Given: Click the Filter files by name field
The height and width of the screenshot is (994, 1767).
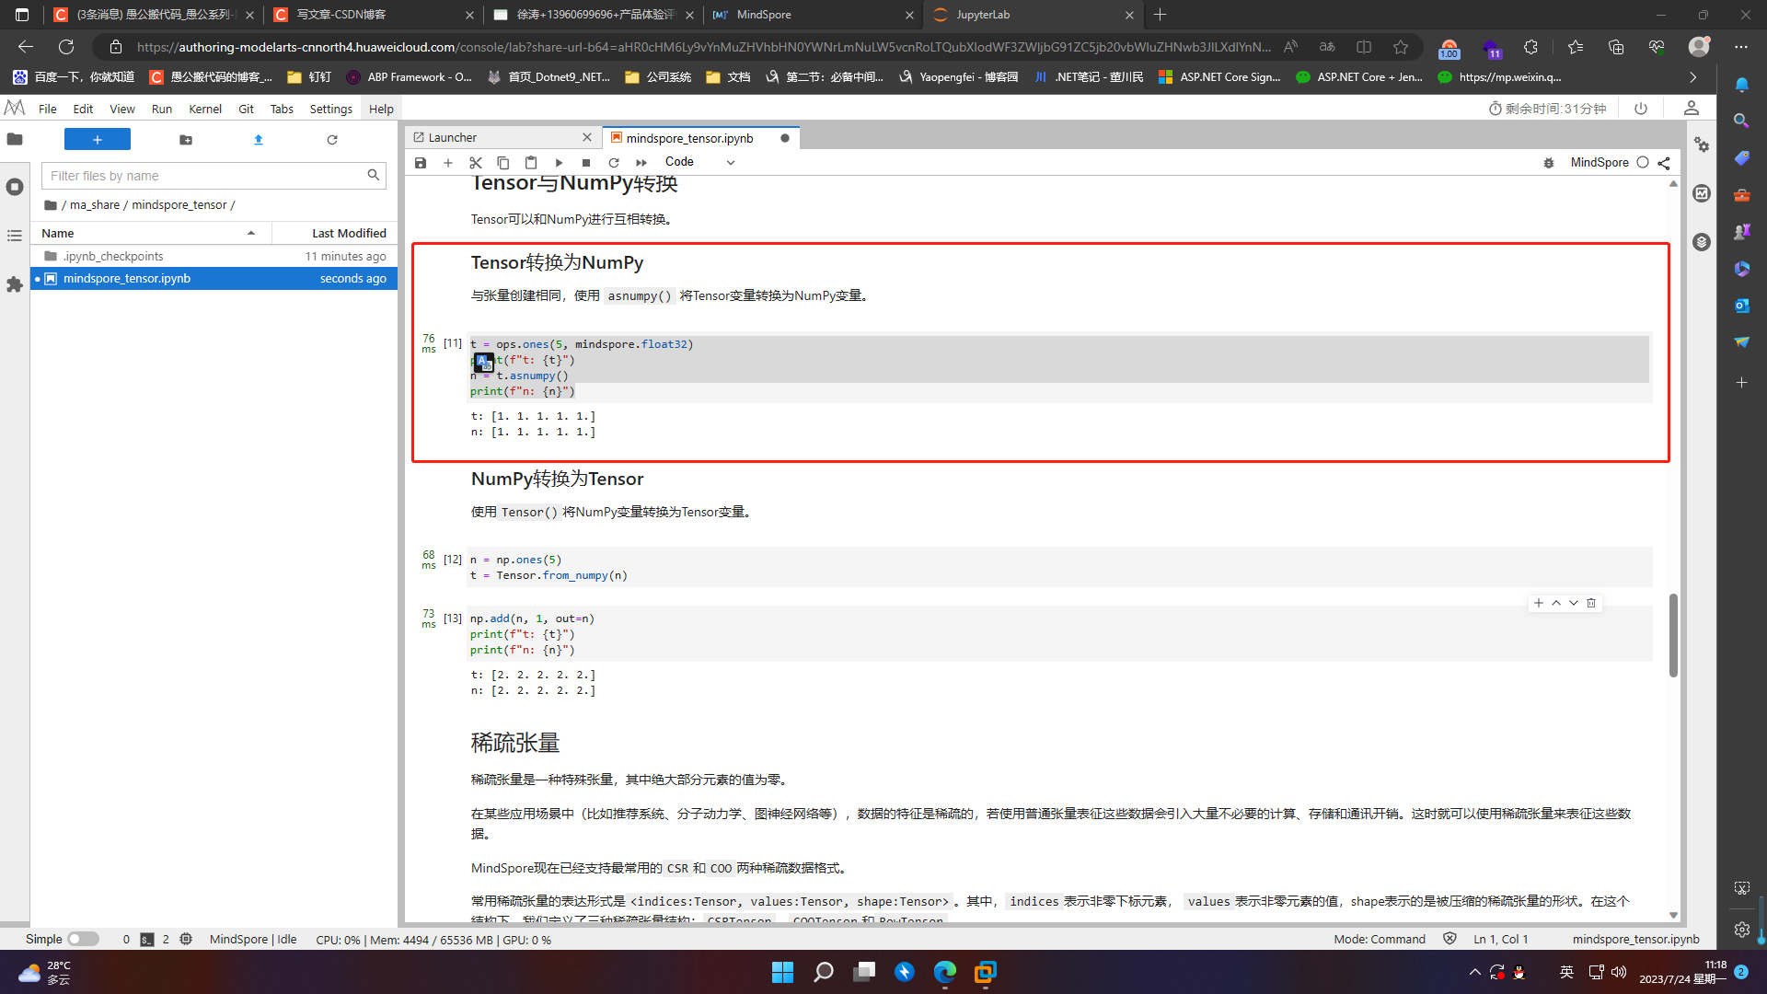Looking at the screenshot, I should pos(214,176).
